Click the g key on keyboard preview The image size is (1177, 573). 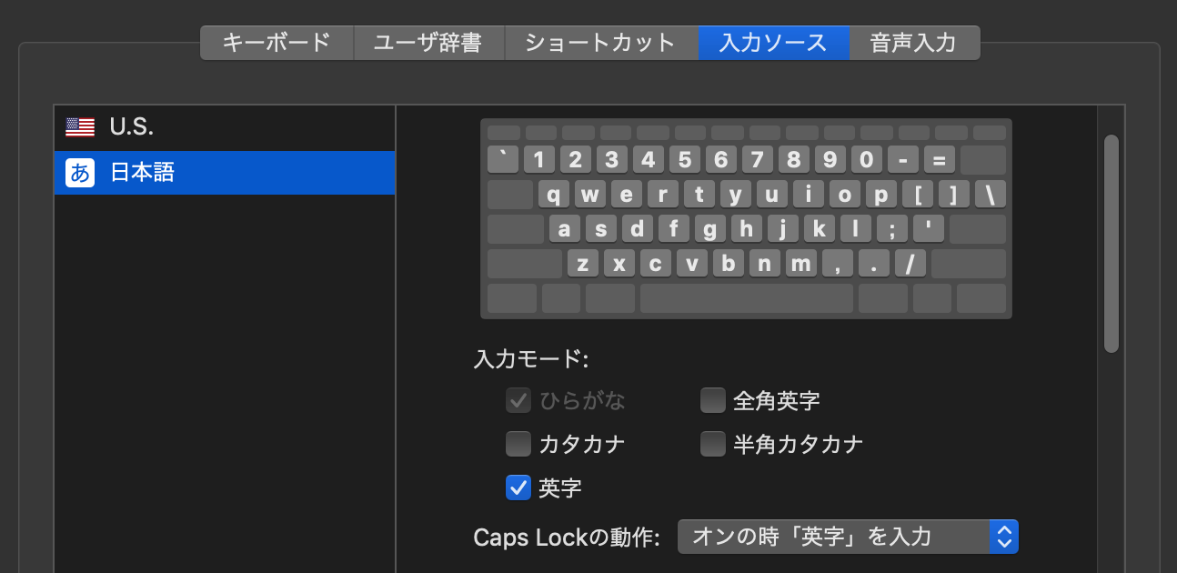click(x=710, y=228)
